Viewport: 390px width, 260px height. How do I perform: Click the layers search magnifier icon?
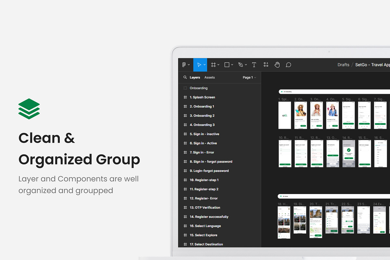pyautogui.click(x=185, y=77)
